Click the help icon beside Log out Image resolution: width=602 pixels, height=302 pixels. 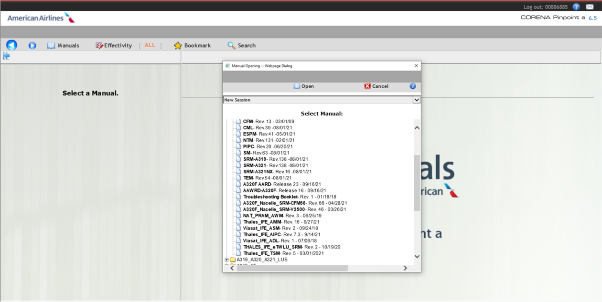click(576, 7)
